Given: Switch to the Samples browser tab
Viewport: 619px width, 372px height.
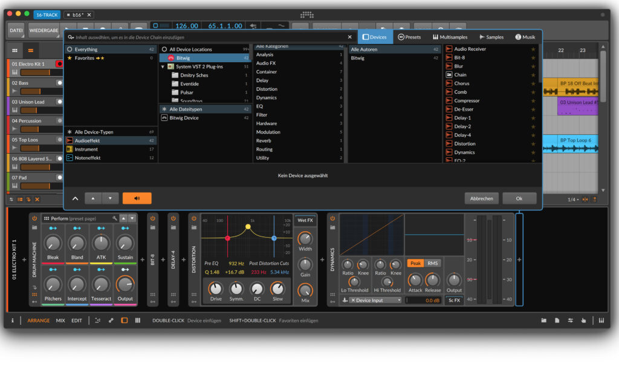Looking at the screenshot, I should 491,37.
